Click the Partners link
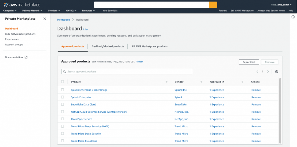The image size is (297, 147). coord(223,11)
